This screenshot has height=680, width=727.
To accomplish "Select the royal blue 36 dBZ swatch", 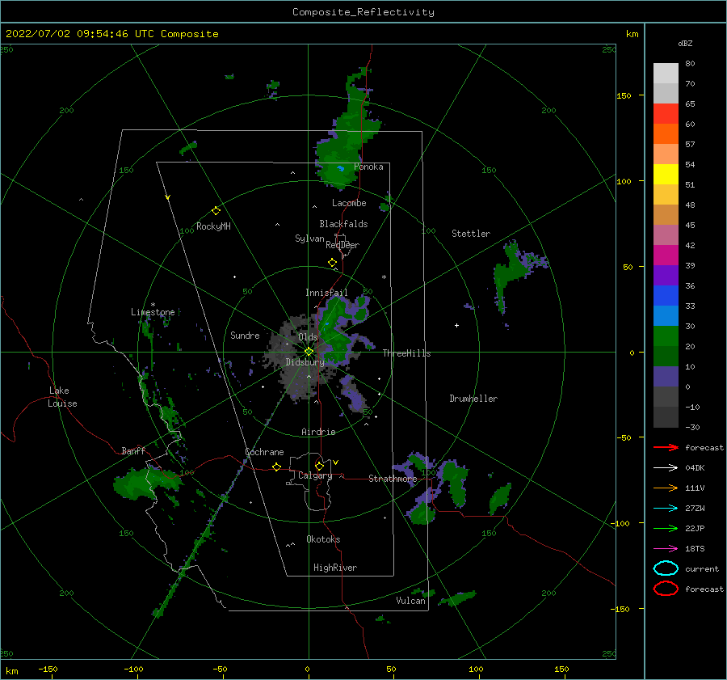I will point(666,296).
